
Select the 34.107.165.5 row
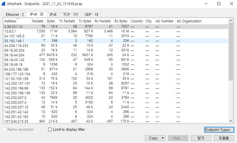click(x=116, y=36)
